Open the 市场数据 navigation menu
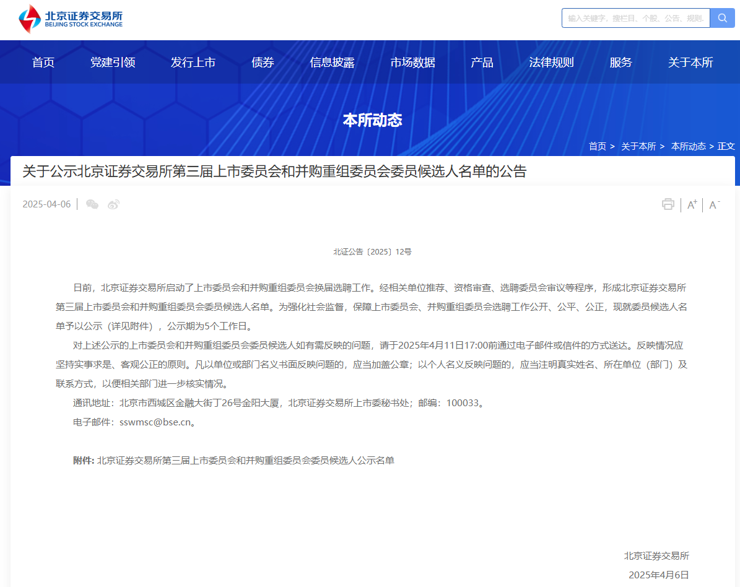 pyautogui.click(x=412, y=63)
